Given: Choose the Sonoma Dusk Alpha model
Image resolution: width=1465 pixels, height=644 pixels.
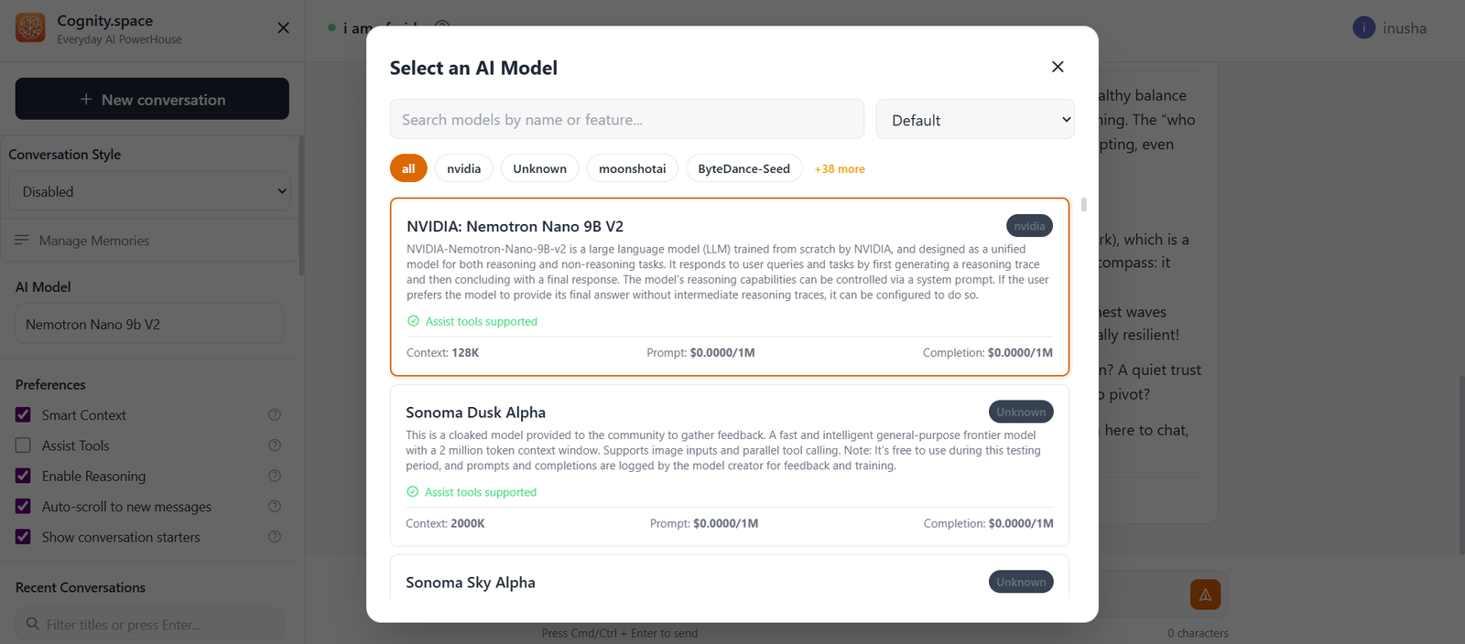Looking at the screenshot, I should tap(730, 466).
